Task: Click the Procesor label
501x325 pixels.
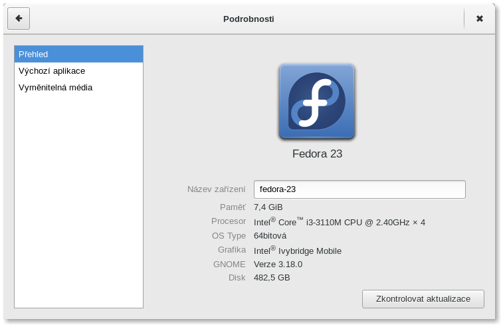Action: tap(229, 221)
